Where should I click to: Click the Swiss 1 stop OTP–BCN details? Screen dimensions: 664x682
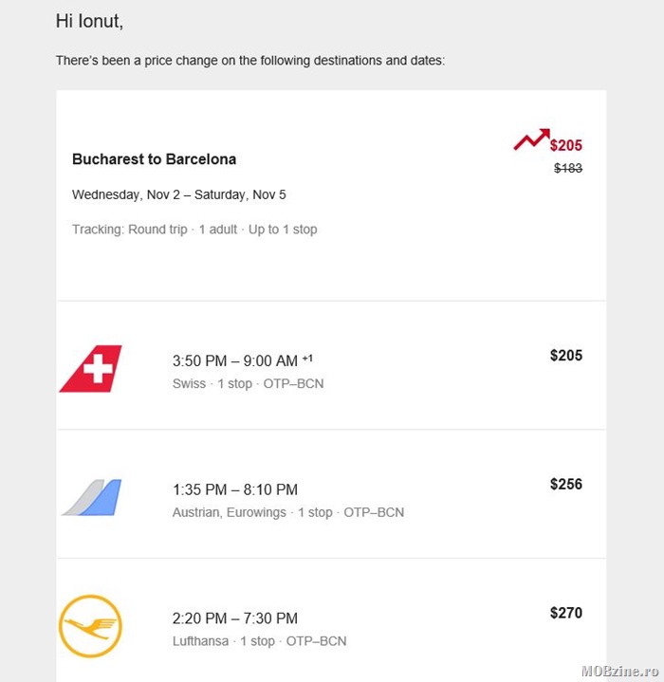(x=248, y=384)
